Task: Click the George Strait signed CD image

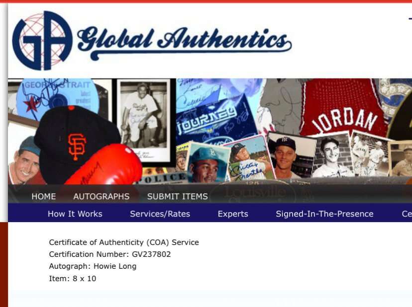Action: click(57, 96)
